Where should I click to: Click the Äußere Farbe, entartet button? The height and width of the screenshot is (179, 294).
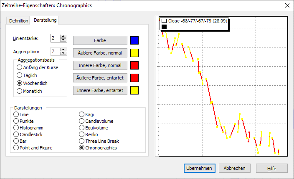100,78
